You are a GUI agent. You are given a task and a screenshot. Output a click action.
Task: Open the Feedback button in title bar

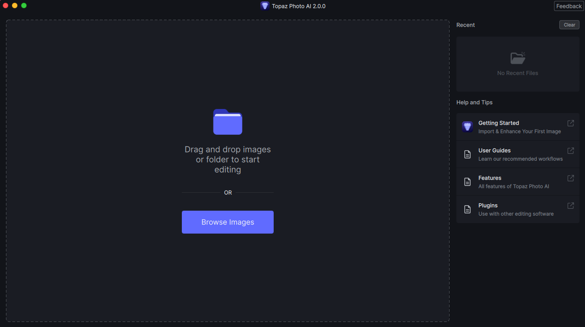(569, 6)
